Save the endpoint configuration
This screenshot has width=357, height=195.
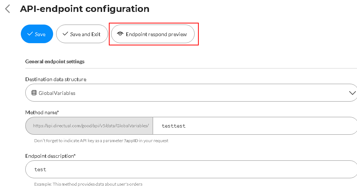(37, 34)
